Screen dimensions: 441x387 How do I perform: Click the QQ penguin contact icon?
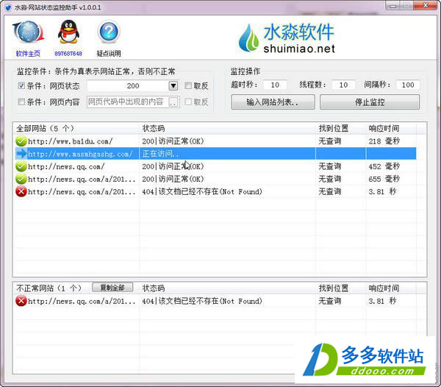click(66, 34)
